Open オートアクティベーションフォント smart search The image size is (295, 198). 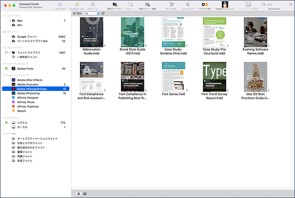click(x=37, y=139)
